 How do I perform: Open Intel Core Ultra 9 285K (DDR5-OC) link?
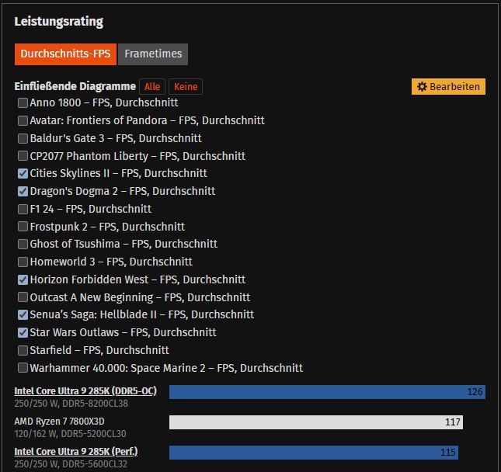[x=85, y=390]
